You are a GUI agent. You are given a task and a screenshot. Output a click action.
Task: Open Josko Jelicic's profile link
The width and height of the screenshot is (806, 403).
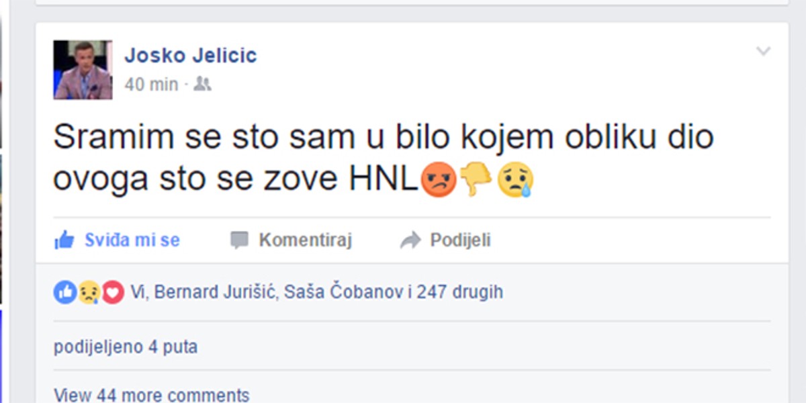point(191,56)
